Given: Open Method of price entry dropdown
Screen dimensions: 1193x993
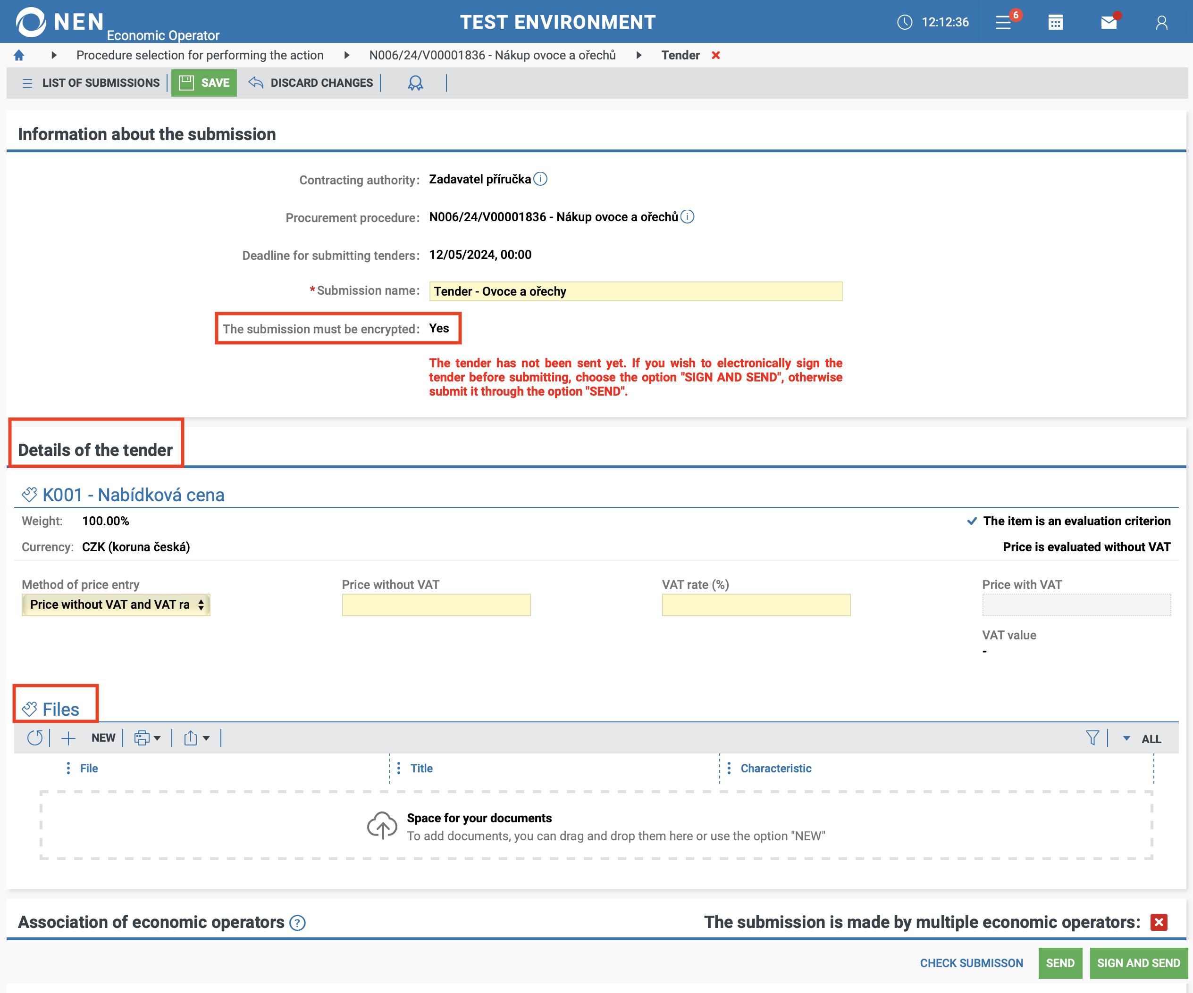Looking at the screenshot, I should coord(116,604).
